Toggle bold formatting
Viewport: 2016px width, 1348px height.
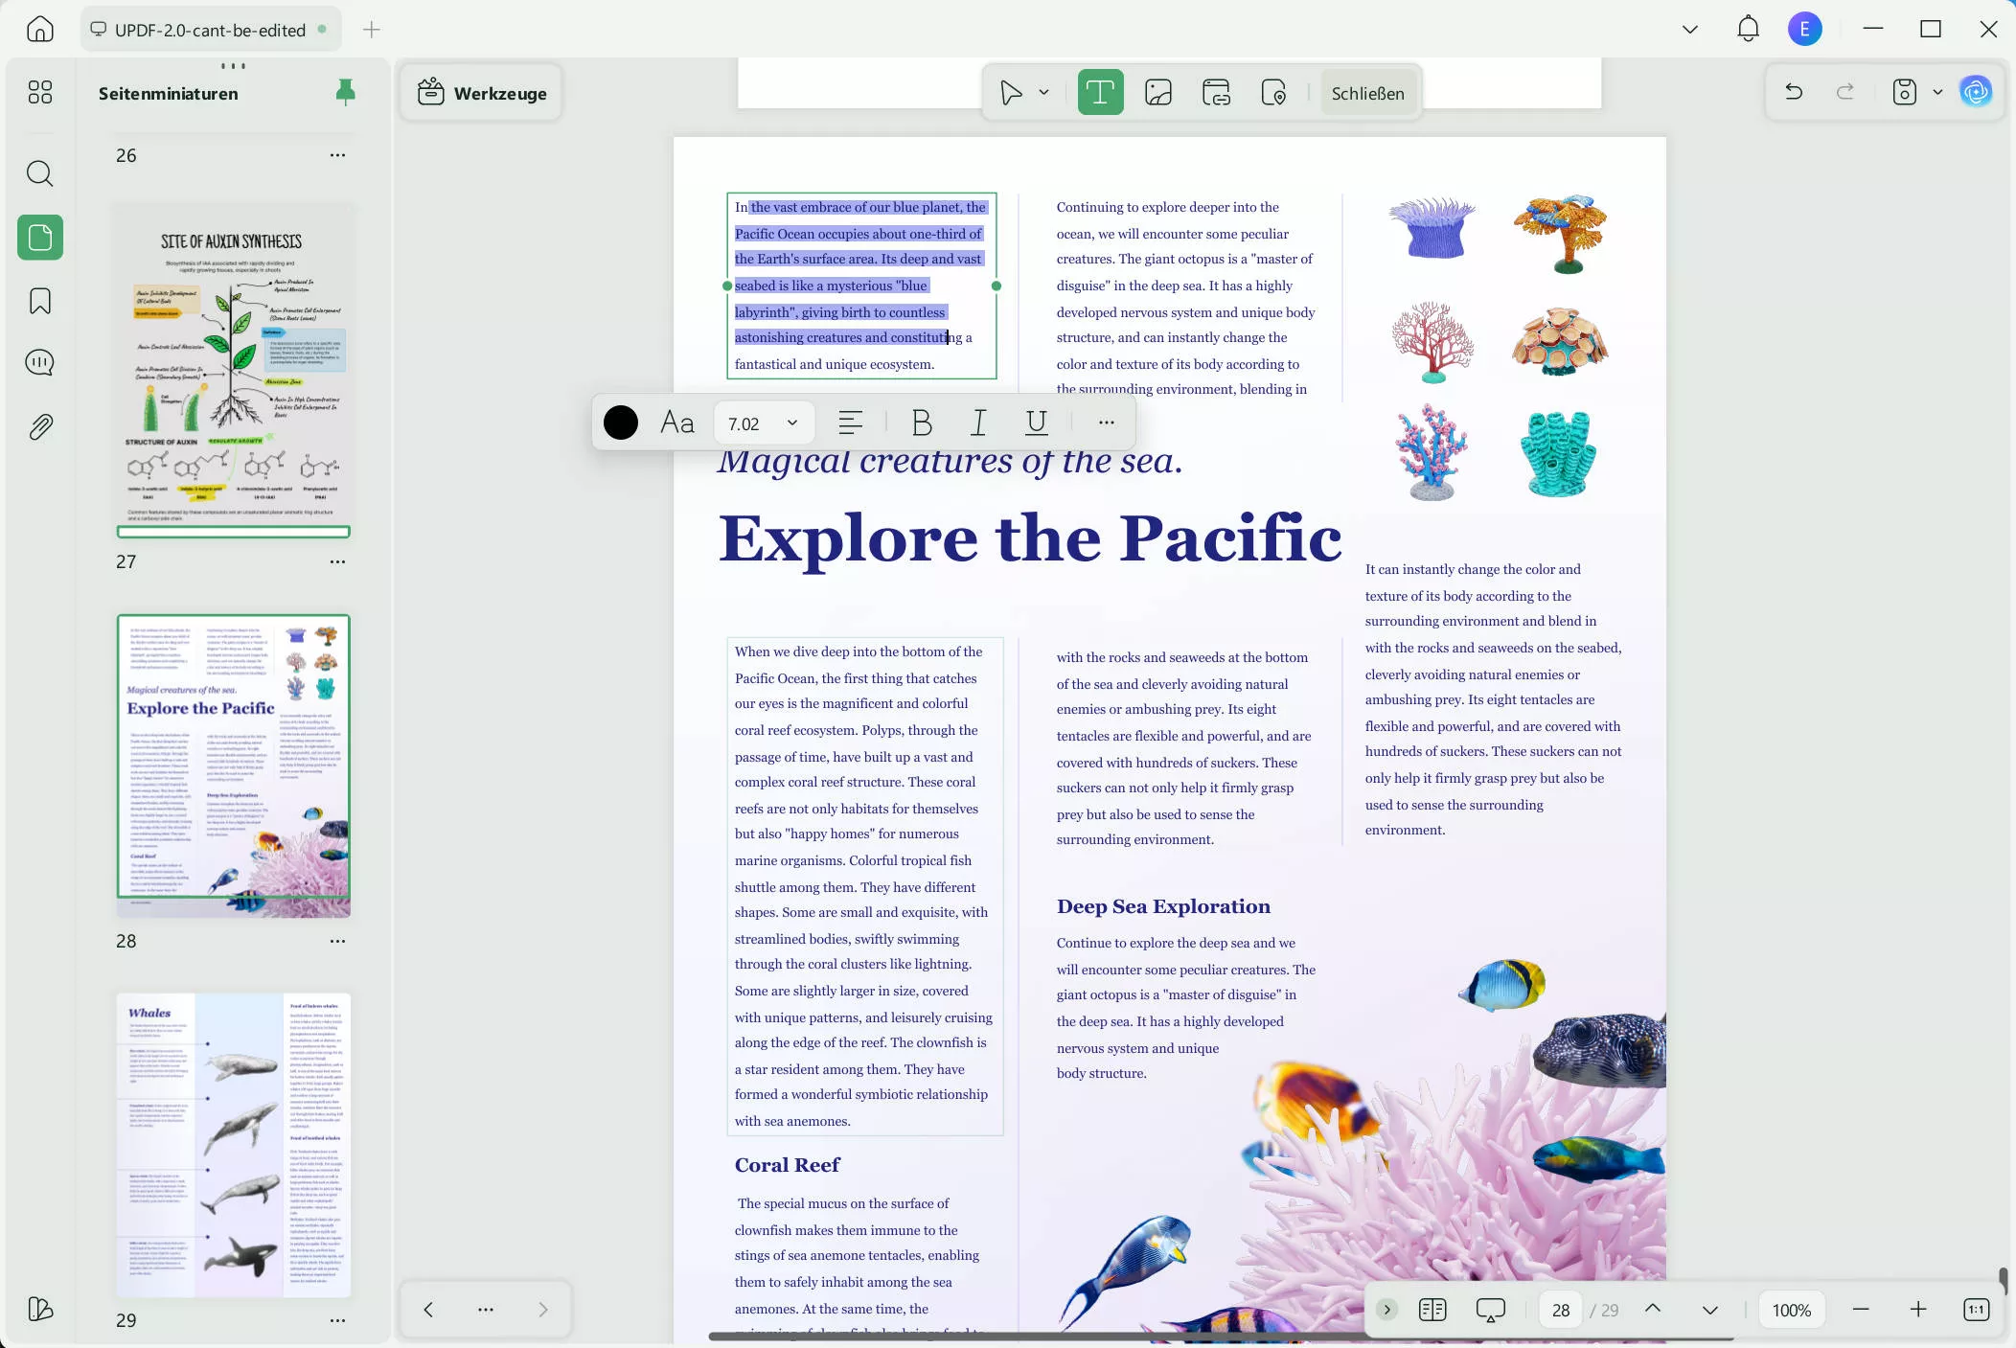[x=922, y=423]
